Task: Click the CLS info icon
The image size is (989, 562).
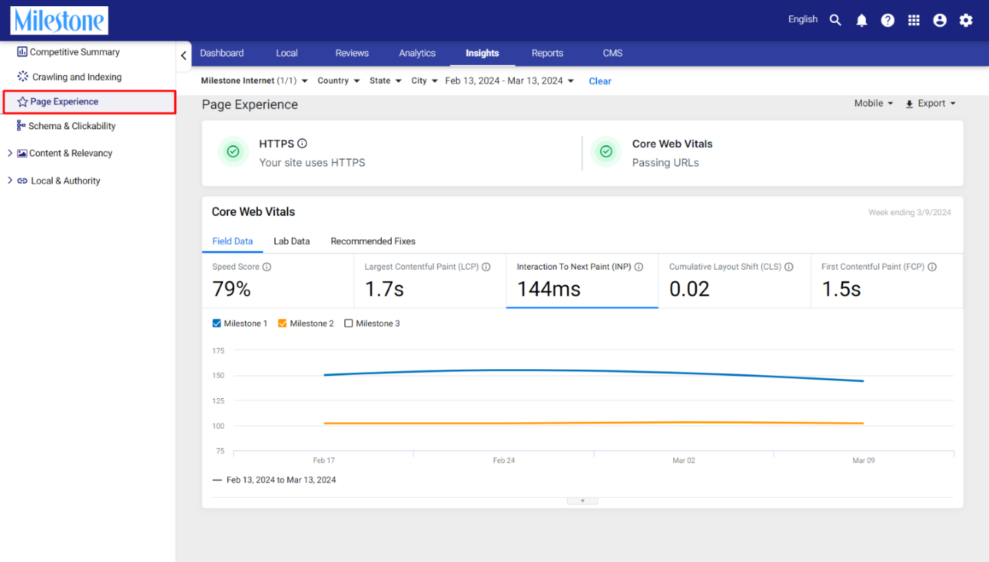Action: [789, 267]
